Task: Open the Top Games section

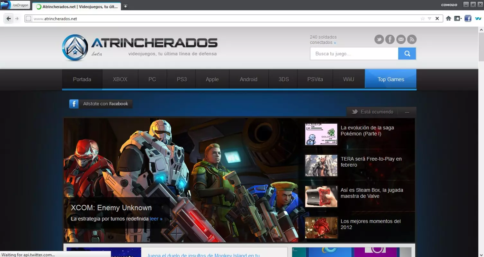Action: click(391, 79)
